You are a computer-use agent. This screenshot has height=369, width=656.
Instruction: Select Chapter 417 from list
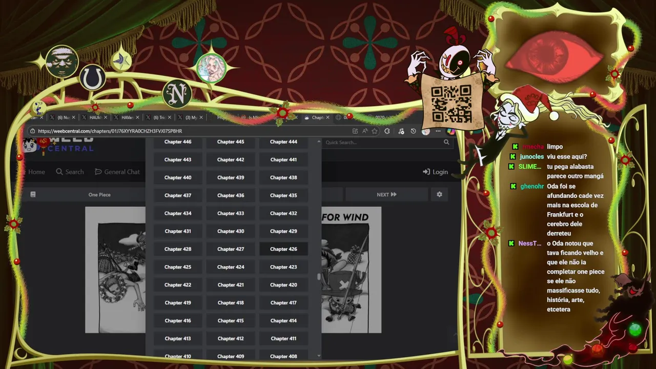(x=283, y=303)
